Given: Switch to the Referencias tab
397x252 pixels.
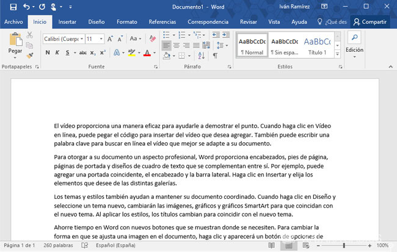Looking at the screenshot, I should tap(162, 22).
